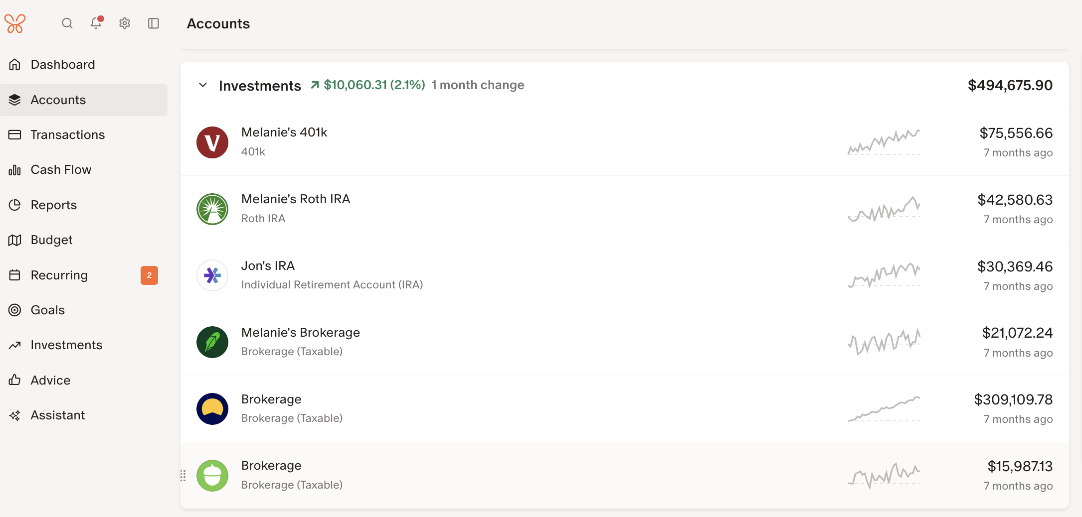The height and width of the screenshot is (517, 1082).
Task: Go to Dashboard in sidebar
Action: 63,65
